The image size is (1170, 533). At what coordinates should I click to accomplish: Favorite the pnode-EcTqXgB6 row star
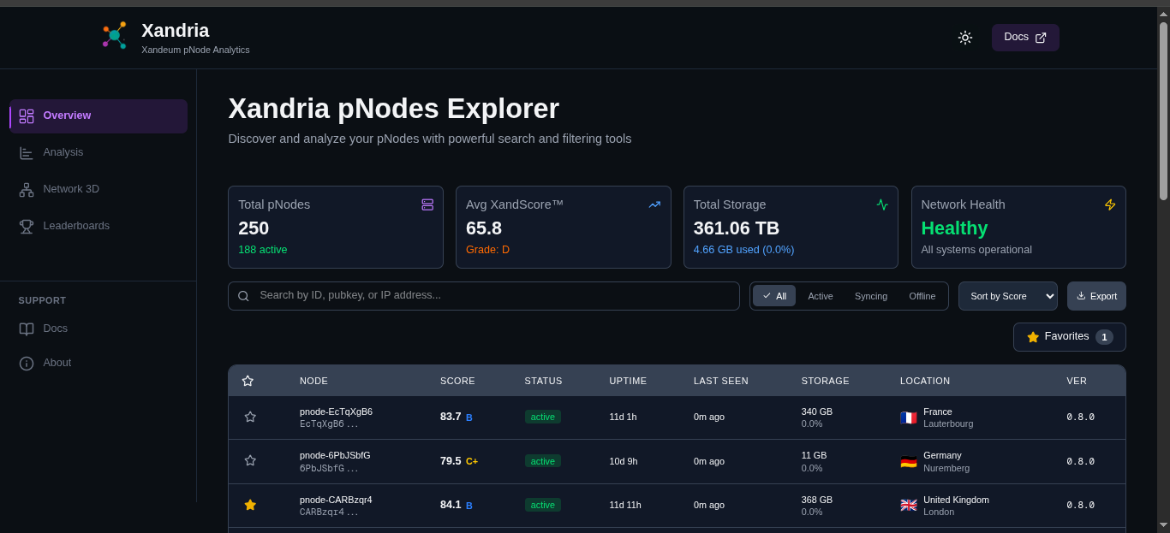coord(250,417)
